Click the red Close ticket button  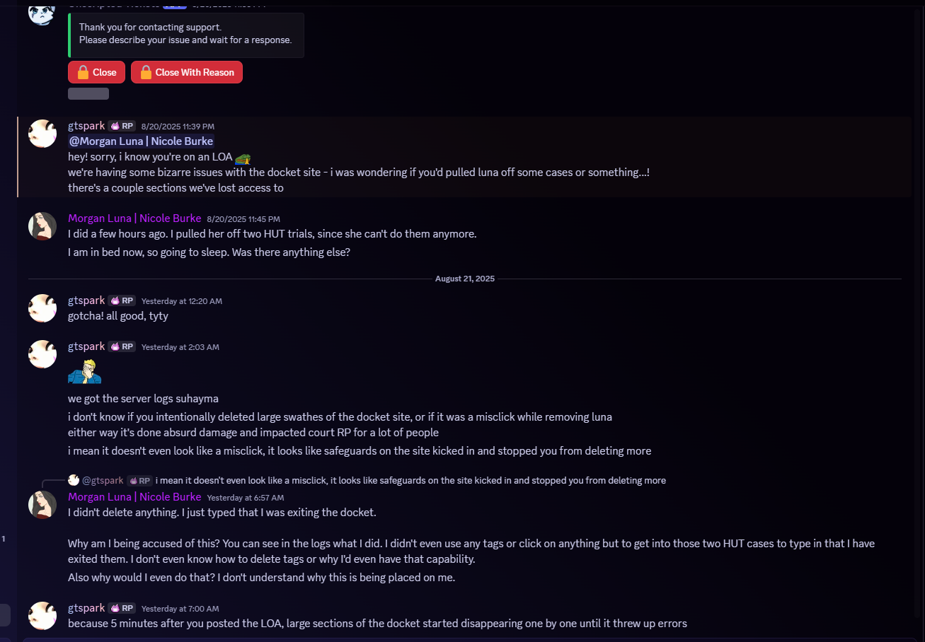coord(96,72)
